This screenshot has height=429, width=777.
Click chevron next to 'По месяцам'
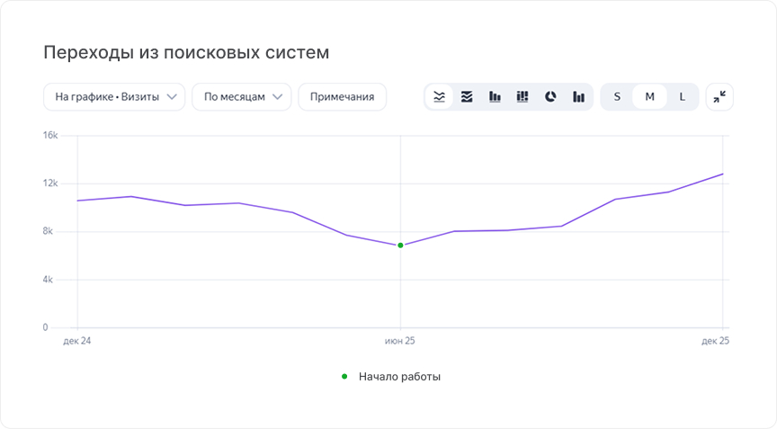click(x=278, y=96)
